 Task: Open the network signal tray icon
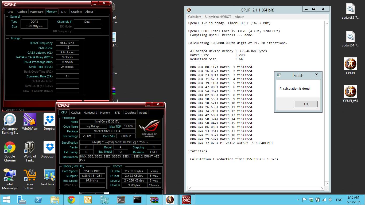click(x=324, y=200)
